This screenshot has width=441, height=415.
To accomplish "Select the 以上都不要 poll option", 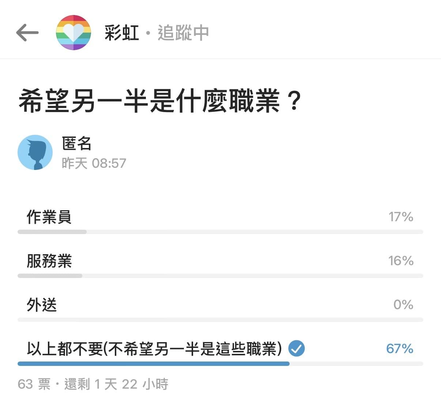I will click(x=220, y=352).
